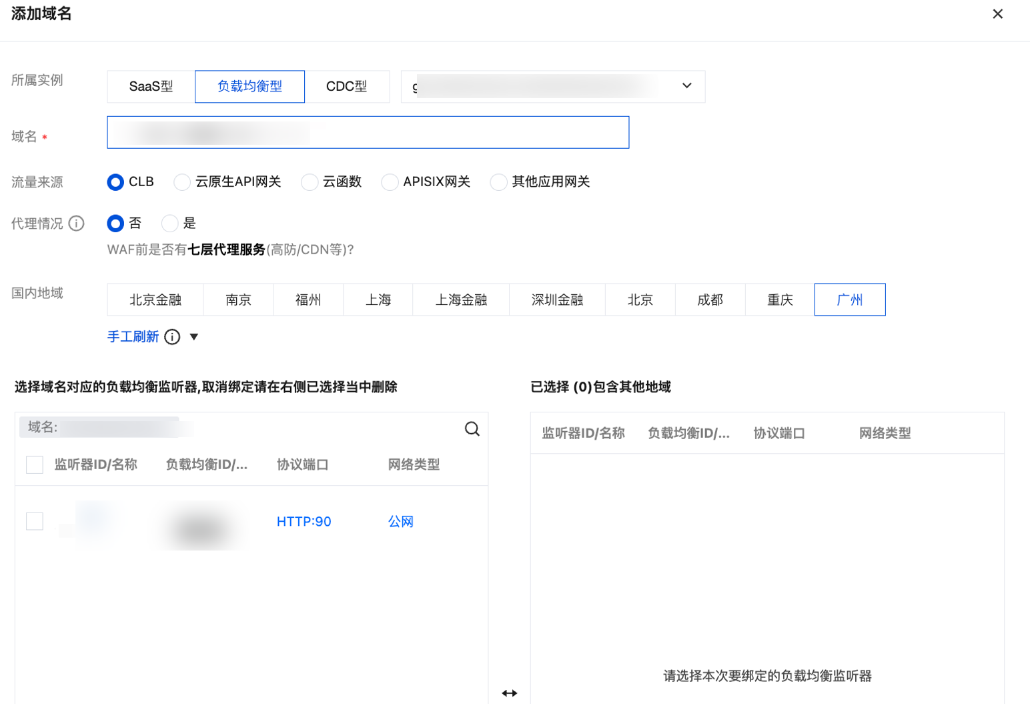
Task: Select the 上海 region
Action: click(378, 300)
